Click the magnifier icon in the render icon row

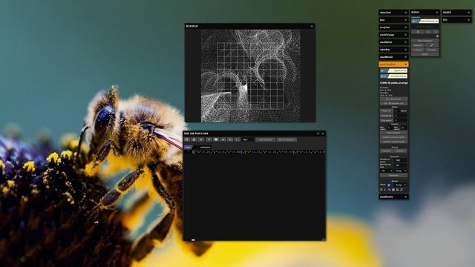tap(397, 190)
